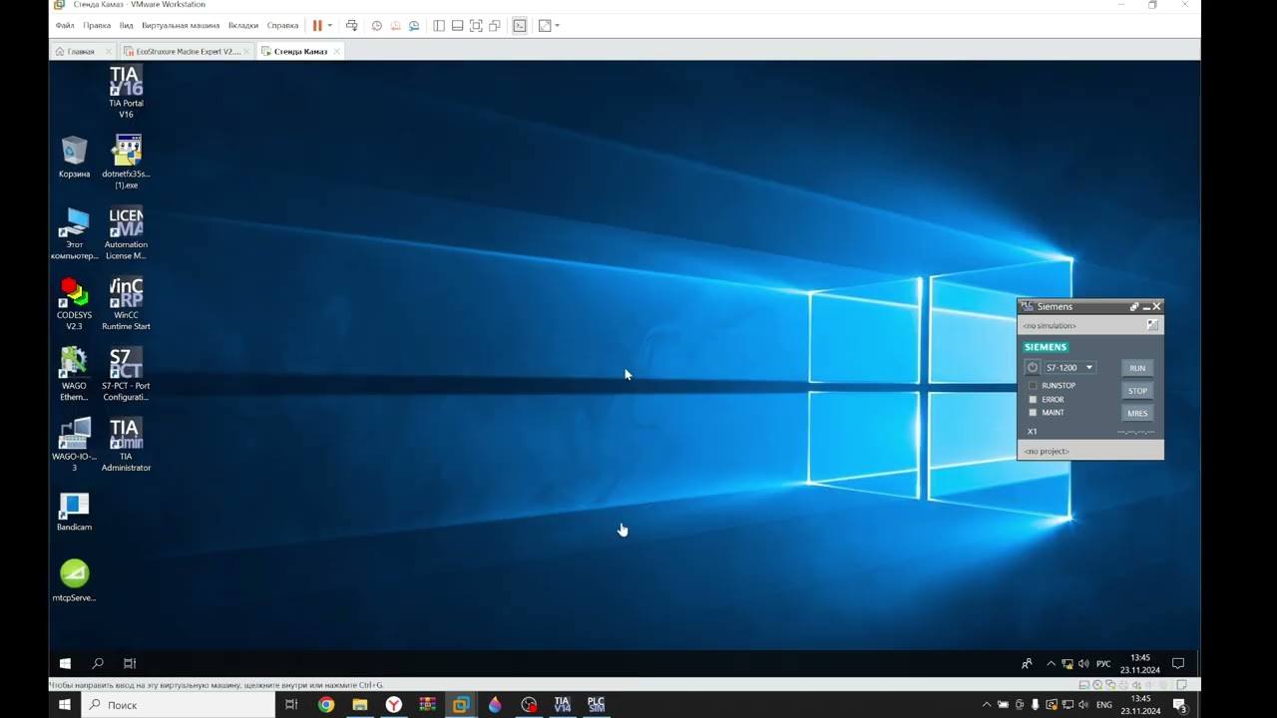This screenshot has height=718, width=1277.
Task: Open Yandex browser from host taskbar
Action: [394, 704]
